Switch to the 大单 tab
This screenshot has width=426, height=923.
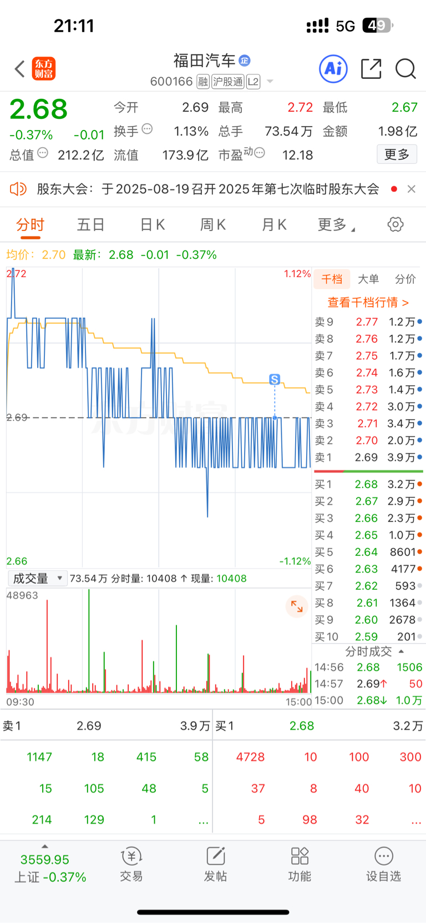pyautogui.click(x=368, y=279)
